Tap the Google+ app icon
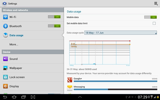Image resolution: width=160 pixels, height=100 pixels. click(x=70, y=80)
